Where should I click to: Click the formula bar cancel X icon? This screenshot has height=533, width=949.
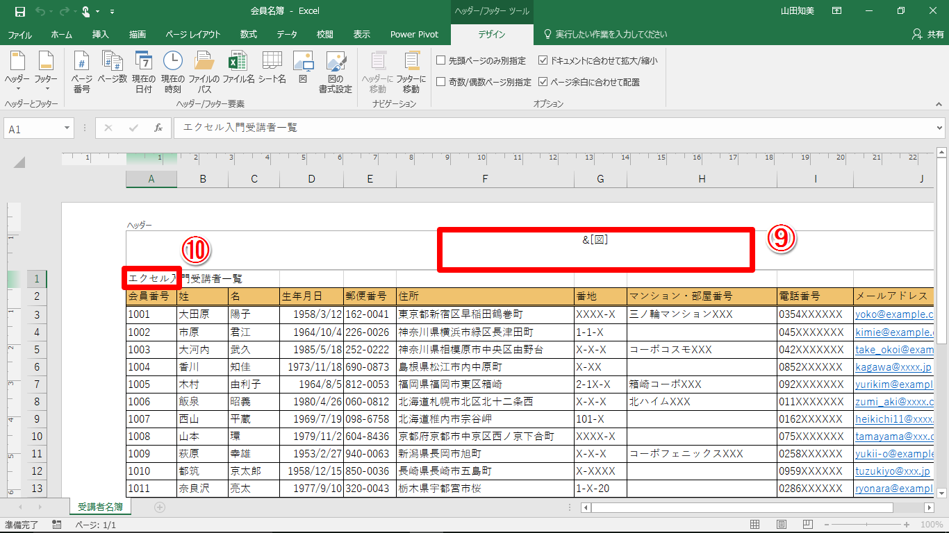[108, 128]
